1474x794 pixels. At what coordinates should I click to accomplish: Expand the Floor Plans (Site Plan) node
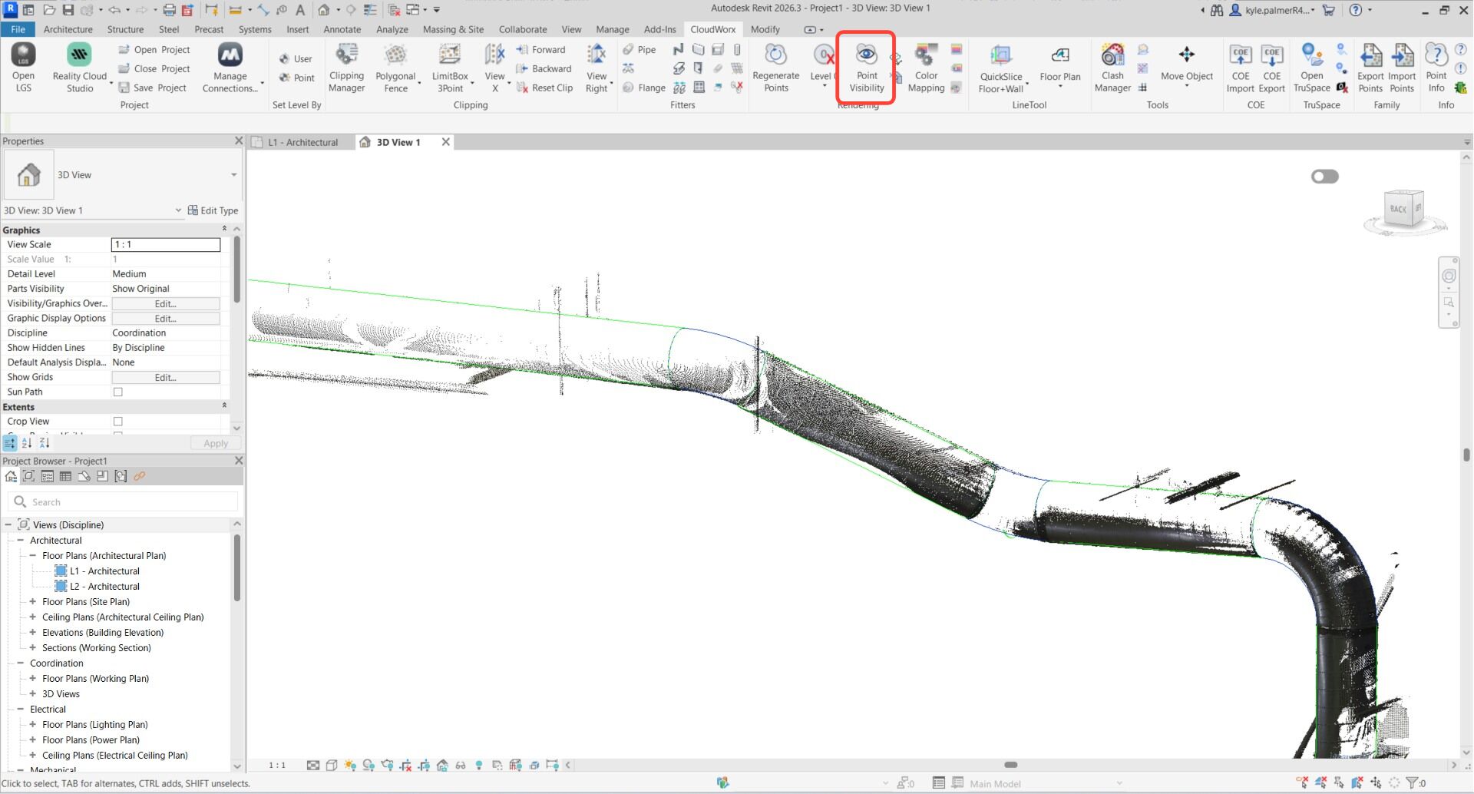tap(33, 602)
